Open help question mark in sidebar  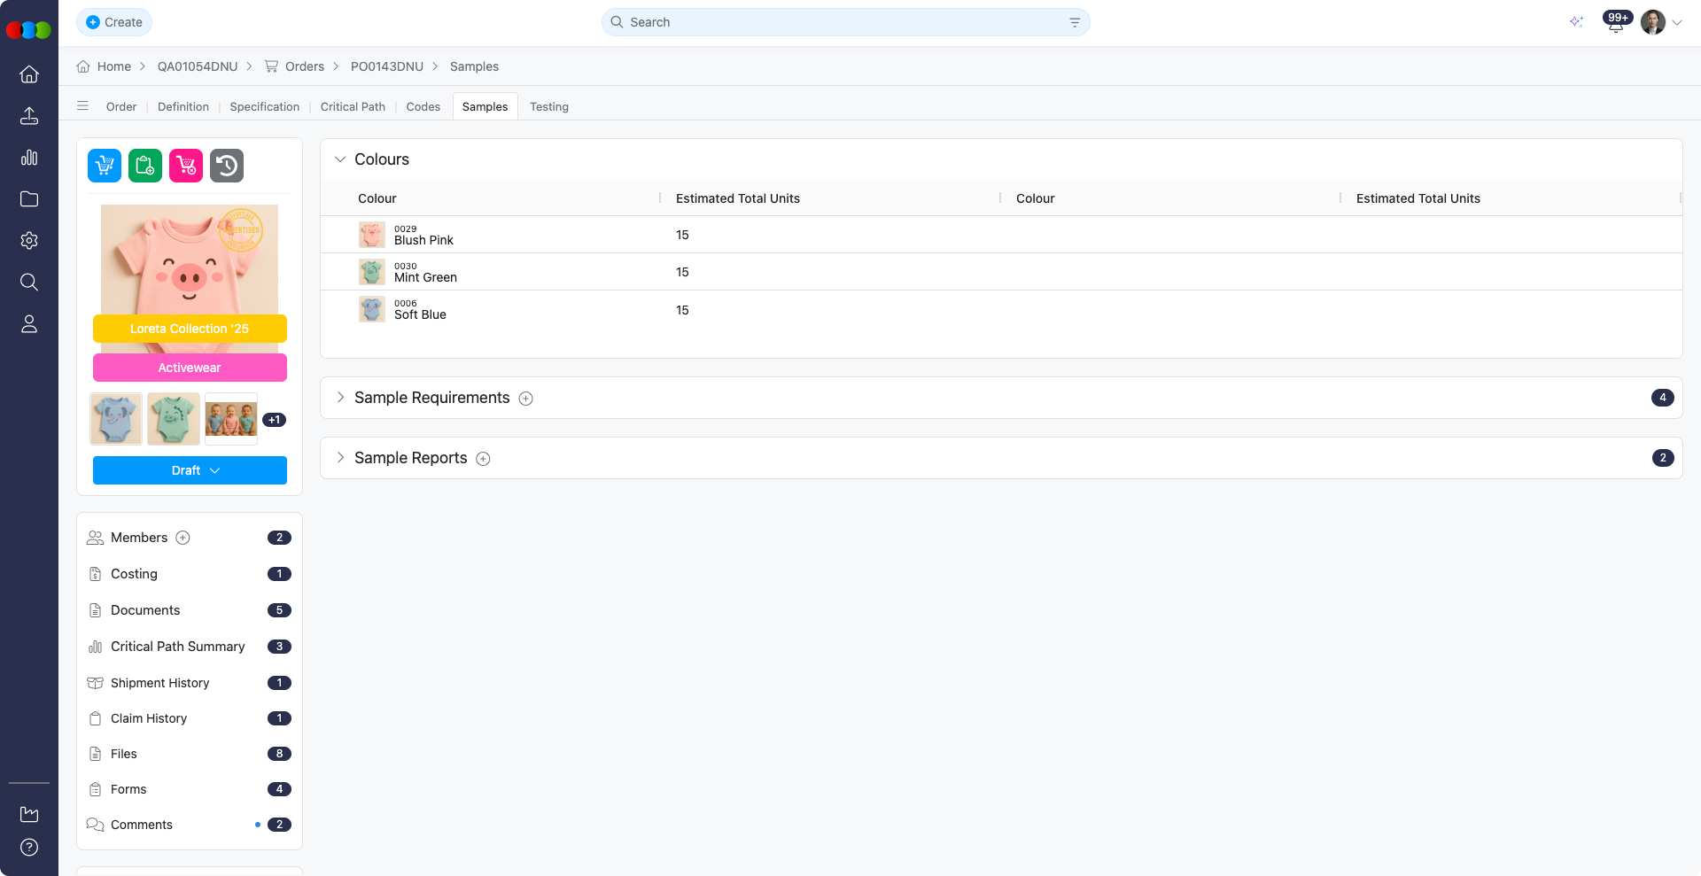[29, 848]
